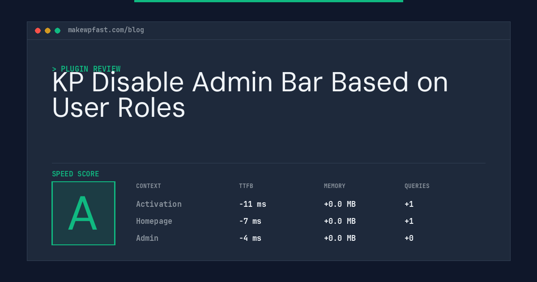The height and width of the screenshot is (282, 537).
Task: Click the '-7 ms' TTFB value
Action: point(250,221)
